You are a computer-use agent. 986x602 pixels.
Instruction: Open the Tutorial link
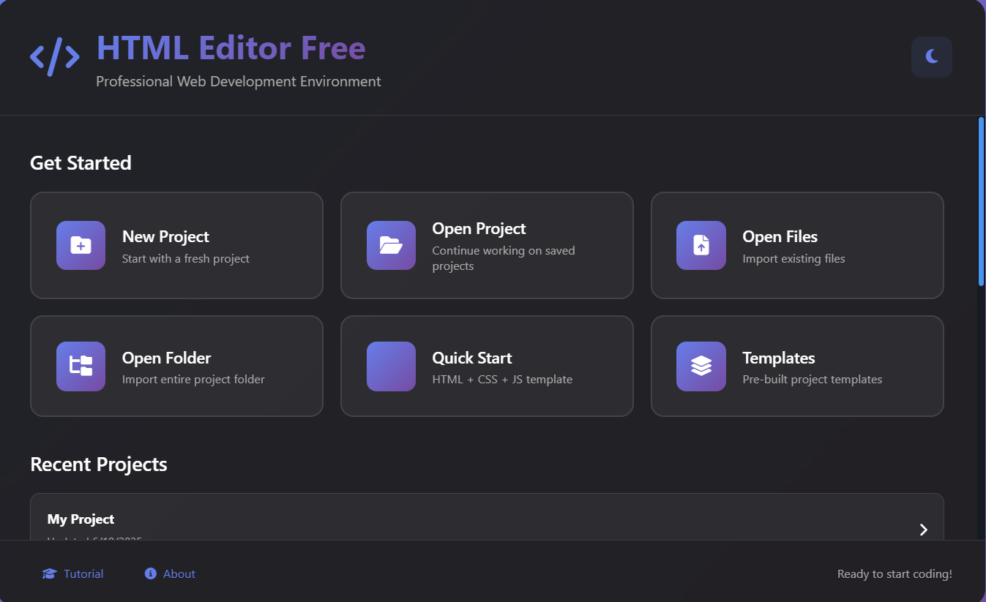(x=83, y=574)
